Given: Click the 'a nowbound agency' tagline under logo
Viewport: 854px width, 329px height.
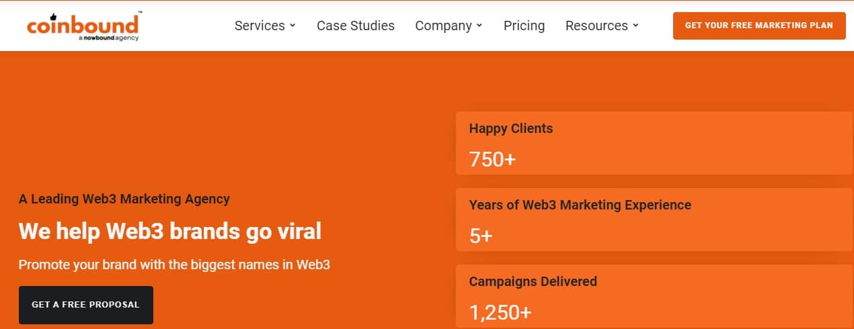Looking at the screenshot, I should pos(108,38).
